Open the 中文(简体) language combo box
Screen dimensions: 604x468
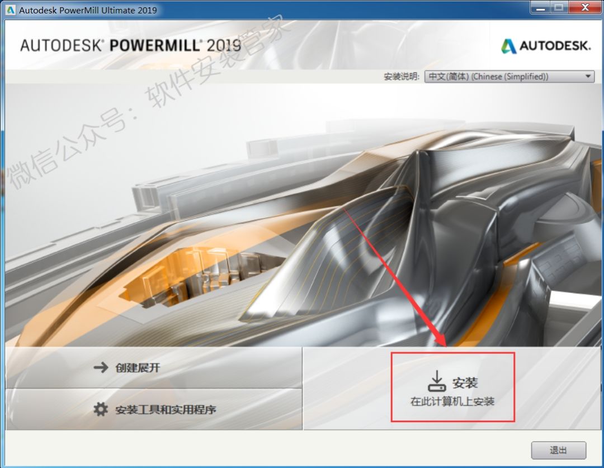[x=503, y=77]
